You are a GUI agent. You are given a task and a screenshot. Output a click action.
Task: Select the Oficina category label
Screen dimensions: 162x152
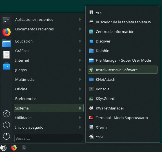[21, 89]
